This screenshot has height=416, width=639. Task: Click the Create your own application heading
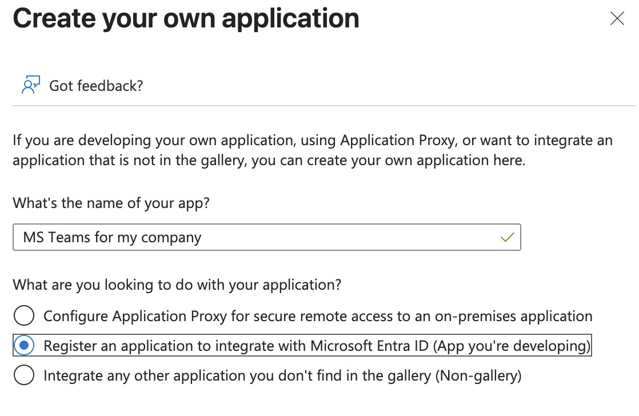pyautogui.click(x=186, y=18)
